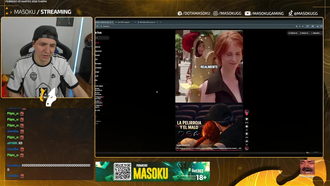
Task: Click the translate page icon
Action: [296, 26]
